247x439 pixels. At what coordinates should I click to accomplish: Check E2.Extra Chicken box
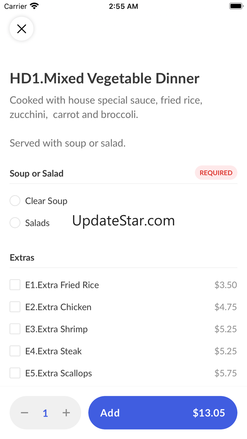[x=15, y=307]
